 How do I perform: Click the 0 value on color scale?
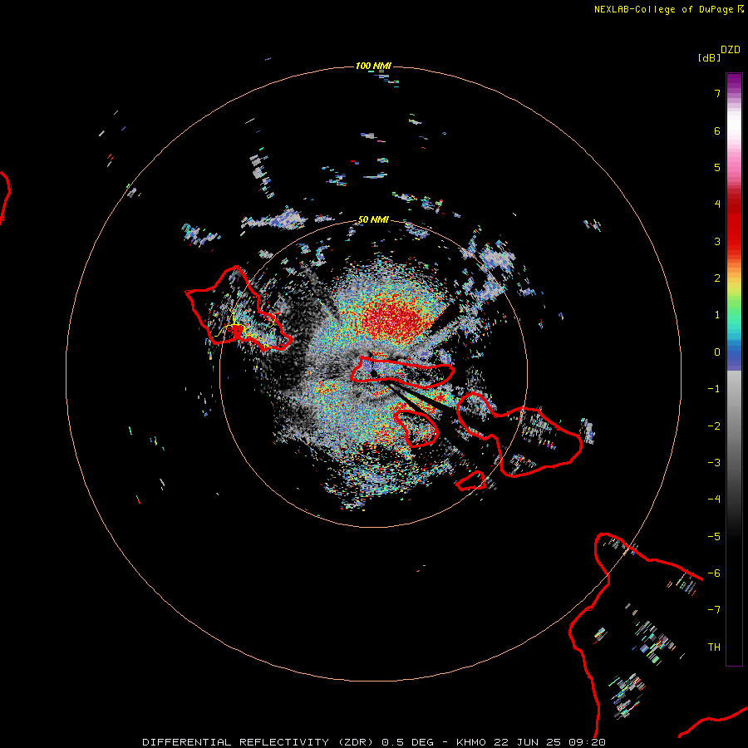[717, 352]
